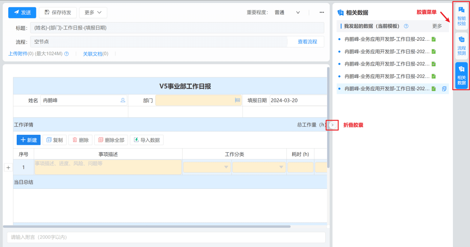Click the 标题 title input field
Screen dimensions: 470x247
(x=177, y=28)
